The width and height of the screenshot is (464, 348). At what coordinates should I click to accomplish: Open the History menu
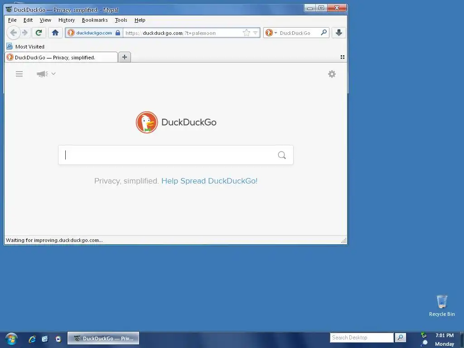(67, 20)
